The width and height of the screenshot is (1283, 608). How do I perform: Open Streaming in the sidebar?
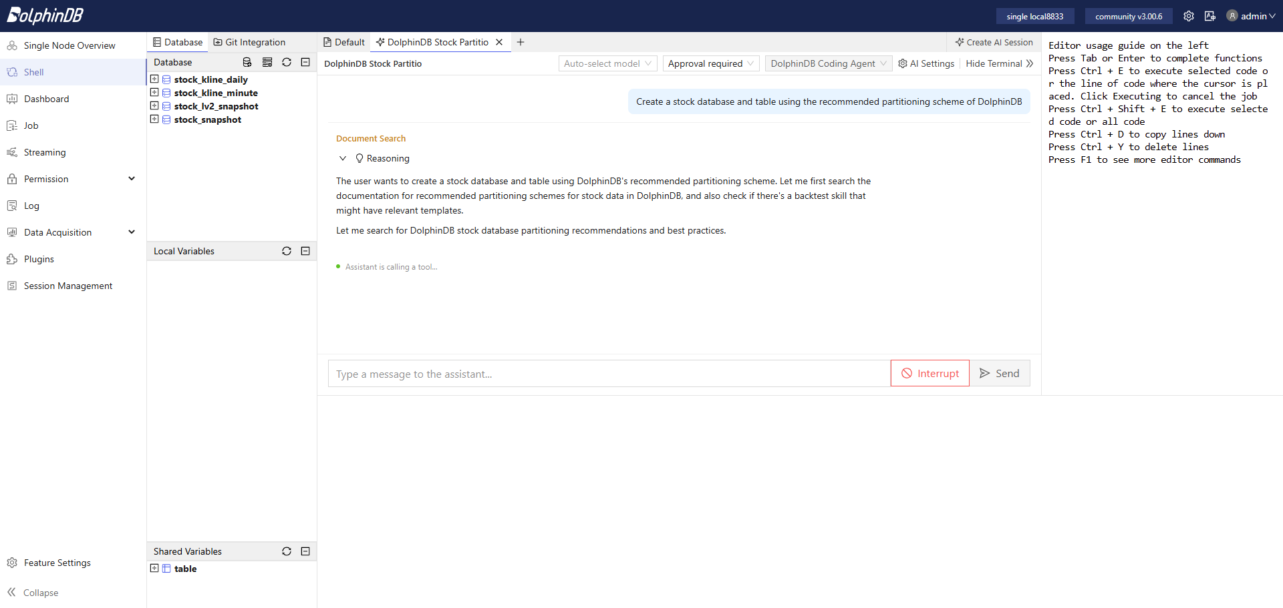point(73,152)
